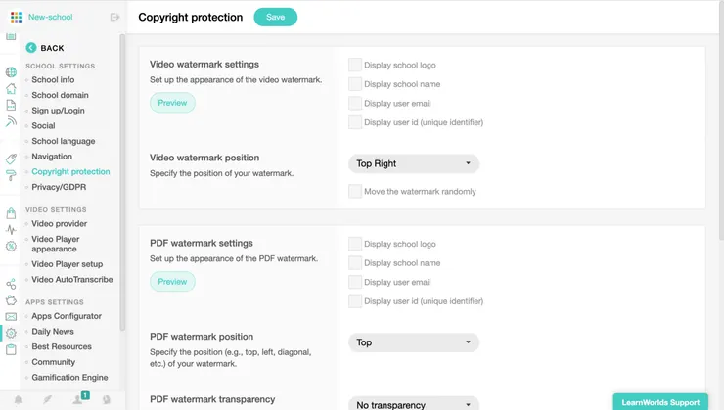Check Move the watermark randomly
The width and height of the screenshot is (724, 410).
pyautogui.click(x=355, y=191)
